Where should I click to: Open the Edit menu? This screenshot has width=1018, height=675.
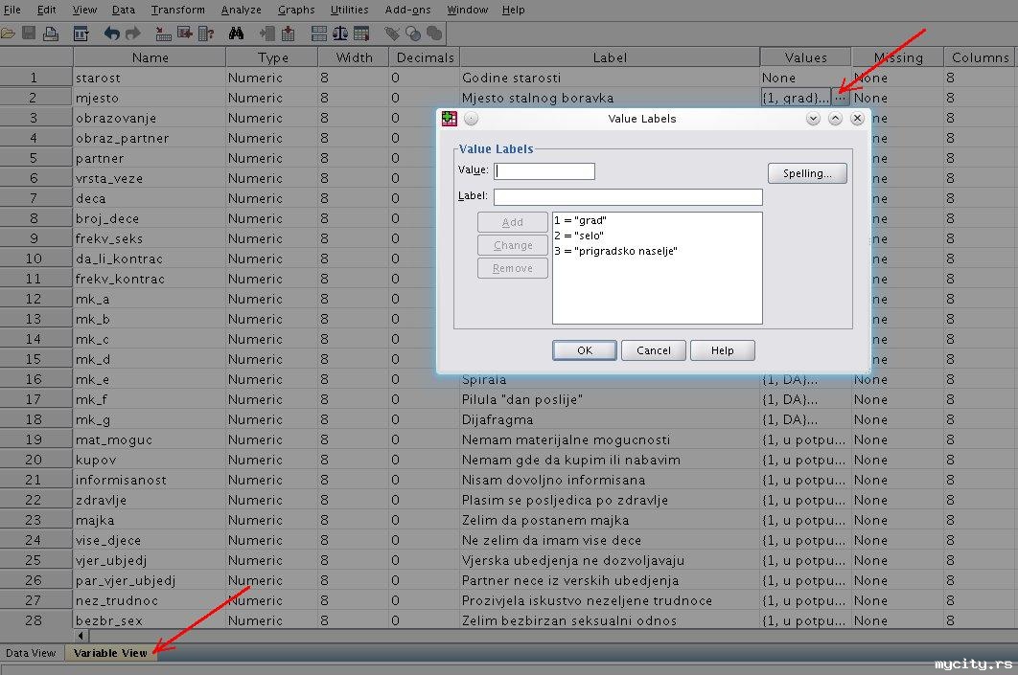(x=46, y=10)
